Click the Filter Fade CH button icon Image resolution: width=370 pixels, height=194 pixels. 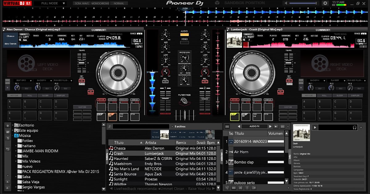184,101
